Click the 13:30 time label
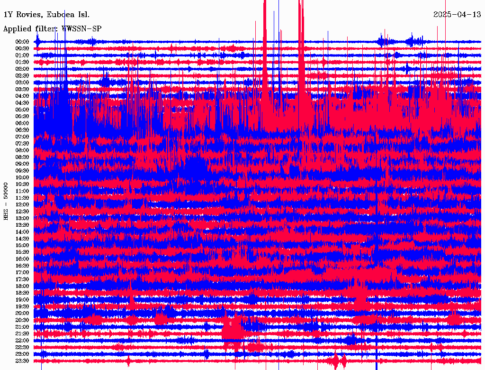The width and height of the screenshot is (485, 370). pos(22,225)
